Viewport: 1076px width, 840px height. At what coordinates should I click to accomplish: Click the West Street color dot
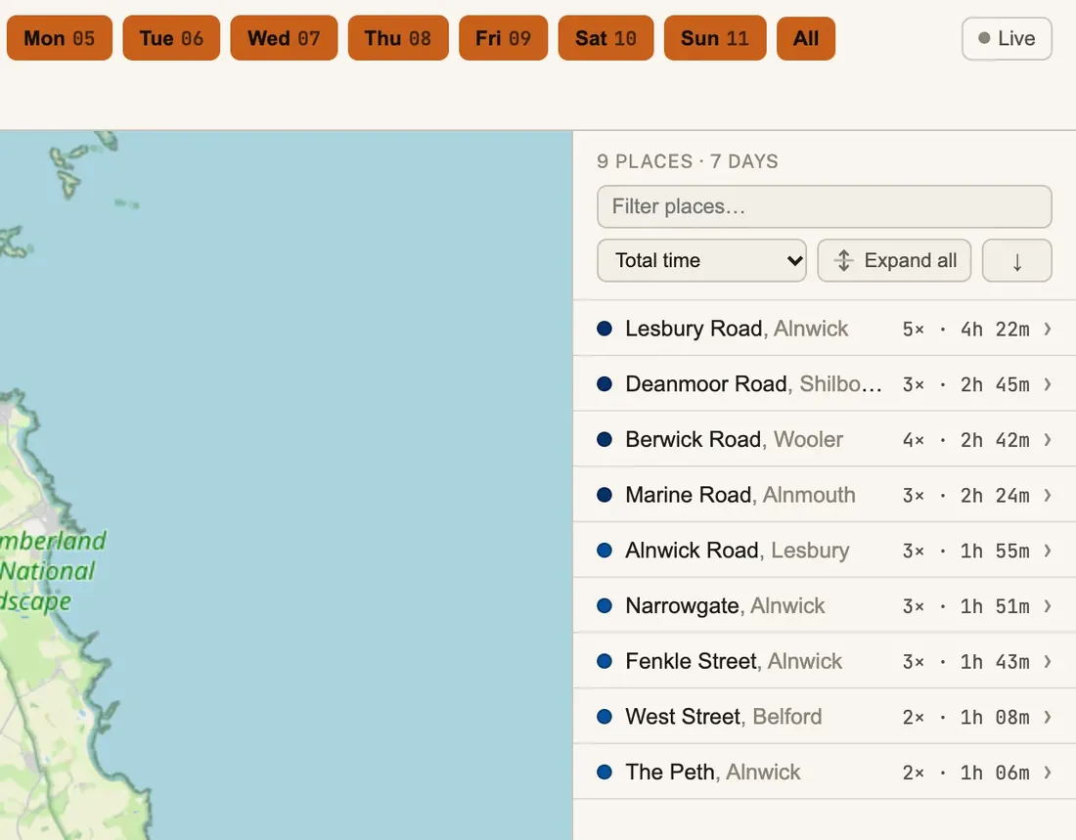tap(605, 717)
